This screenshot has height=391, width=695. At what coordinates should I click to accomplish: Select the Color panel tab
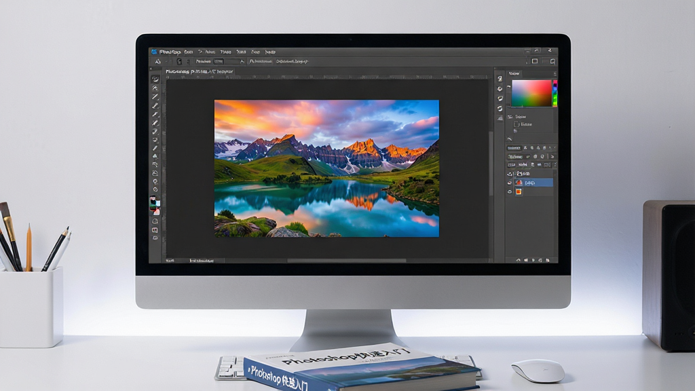point(514,73)
